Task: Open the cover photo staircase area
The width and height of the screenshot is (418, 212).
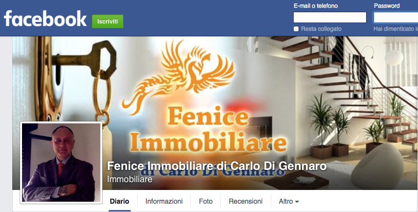Action: [347, 88]
